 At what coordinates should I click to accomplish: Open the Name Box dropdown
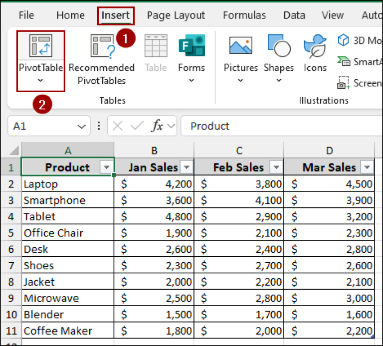point(81,127)
